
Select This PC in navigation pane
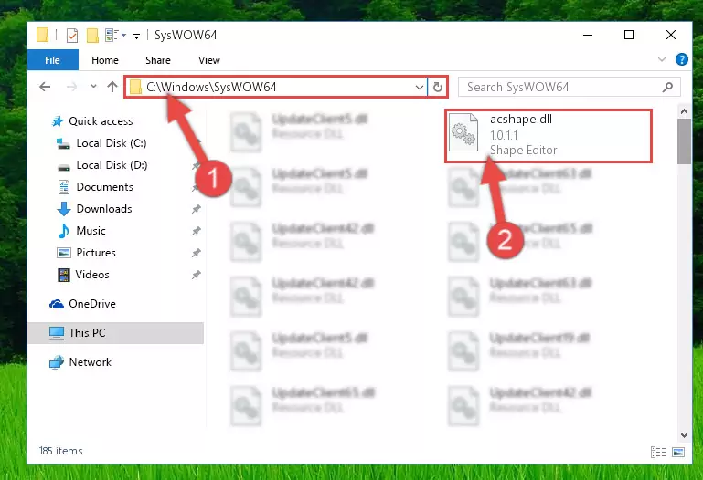[x=116, y=333]
